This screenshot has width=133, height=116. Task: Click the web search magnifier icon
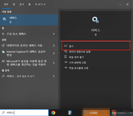click(3, 76)
